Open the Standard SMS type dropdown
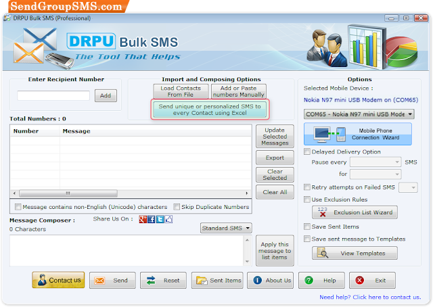433x307 pixels. coord(226,228)
